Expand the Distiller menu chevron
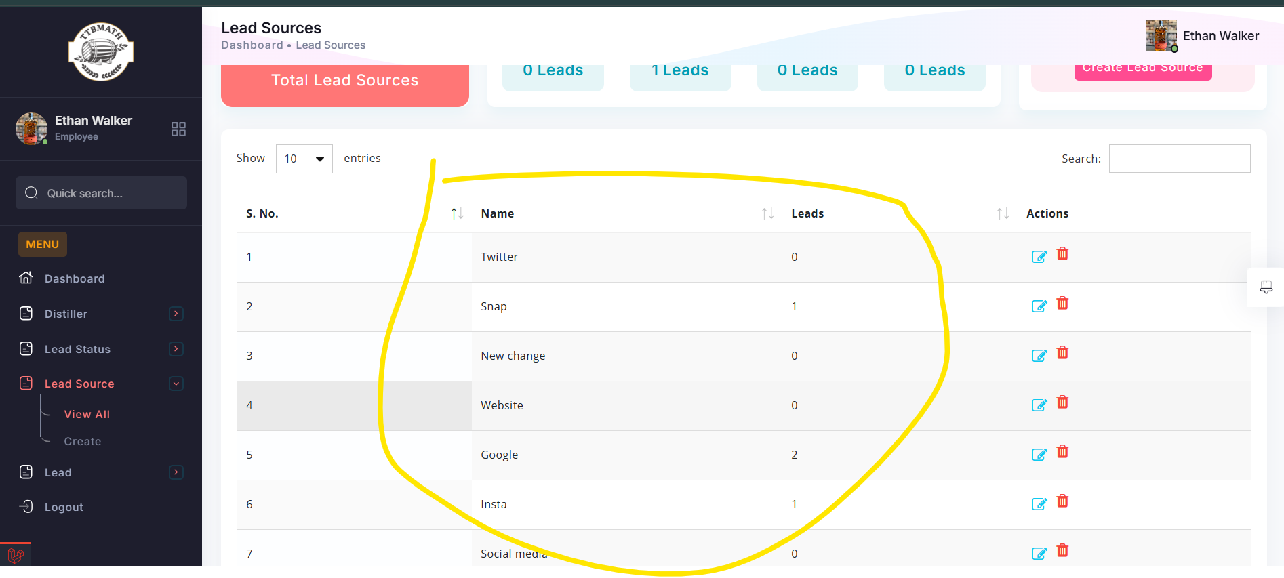The image size is (1284, 578). [x=176, y=314]
